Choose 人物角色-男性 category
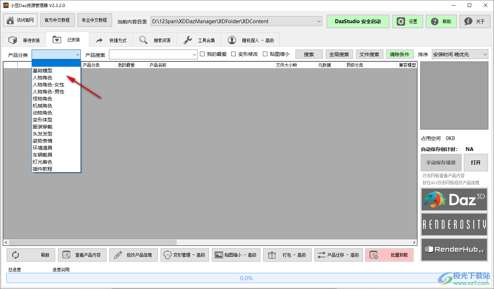Viewport: 494px width, 289px height. click(56, 92)
